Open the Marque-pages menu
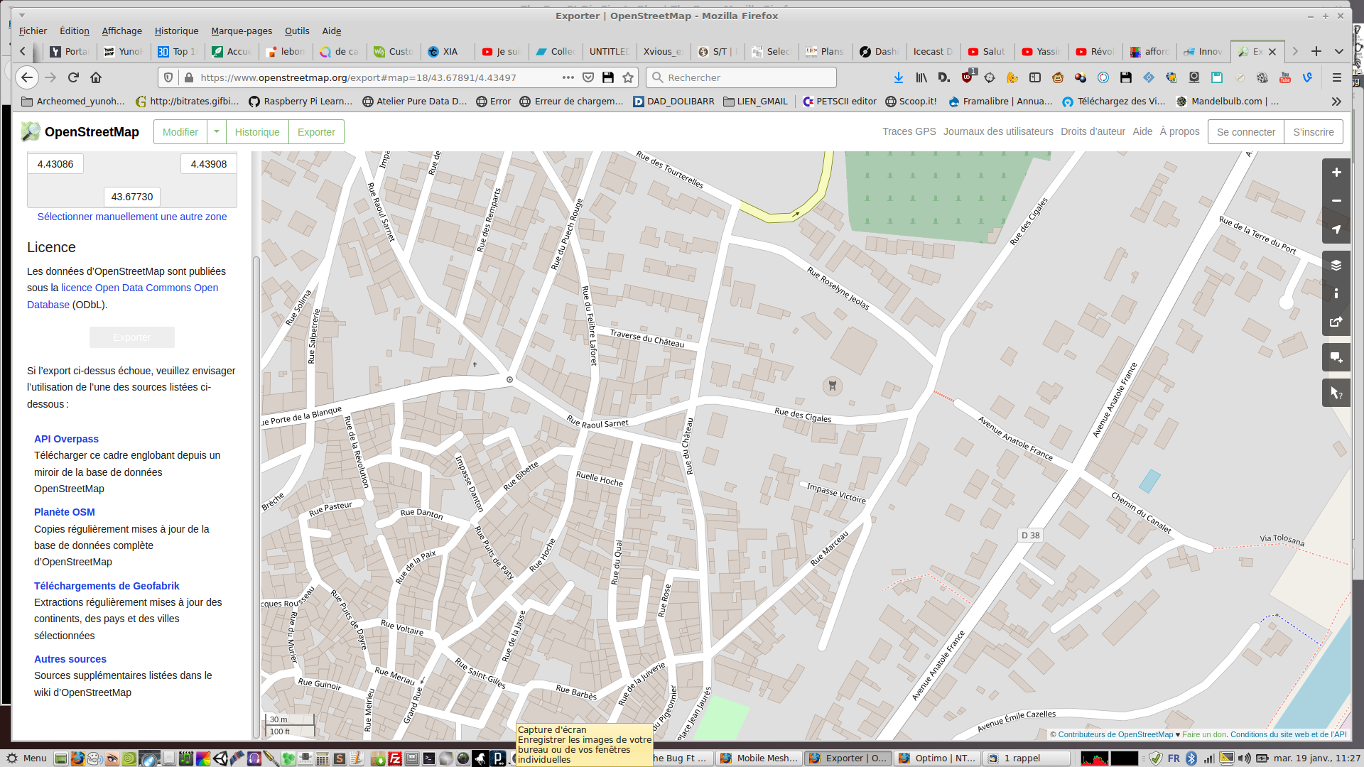1364x767 pixels. tap(242, 31)
